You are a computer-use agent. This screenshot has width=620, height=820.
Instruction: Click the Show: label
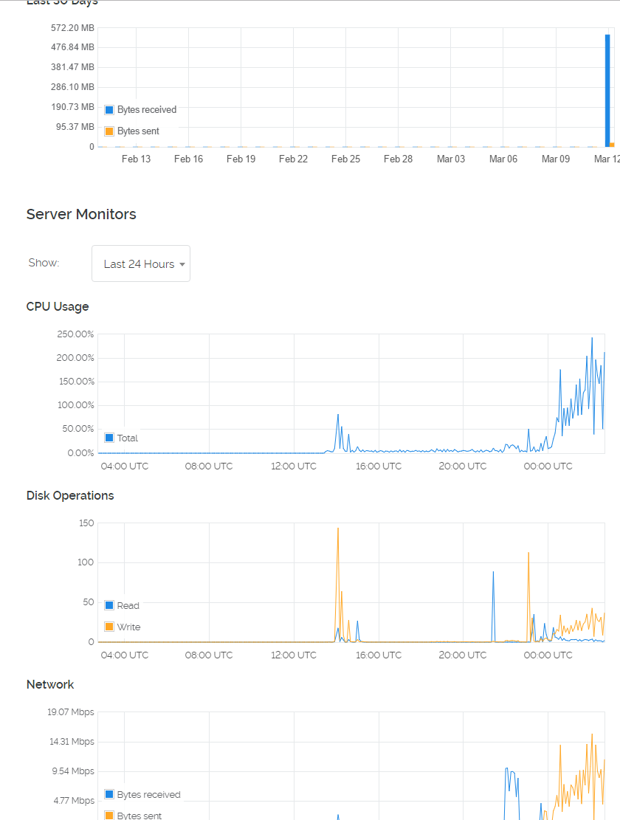coord(44,263)
